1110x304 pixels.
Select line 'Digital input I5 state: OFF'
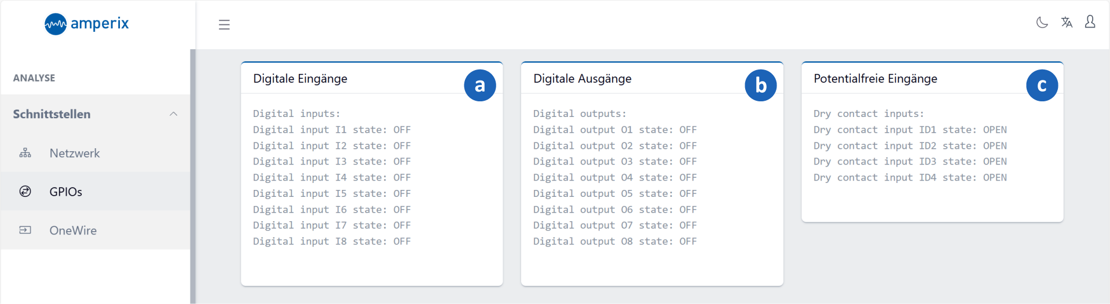pyautogui.click(x=332, y=193)
